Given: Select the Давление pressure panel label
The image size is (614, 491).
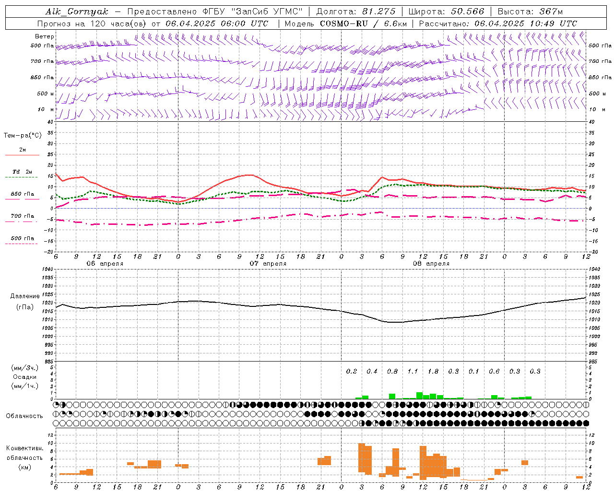Looking at the screenshot, I should click(25, 297).
